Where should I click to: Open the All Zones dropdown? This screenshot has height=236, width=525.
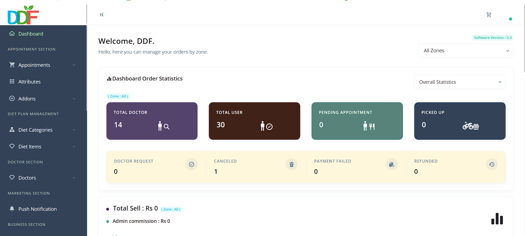coord(466,51)
